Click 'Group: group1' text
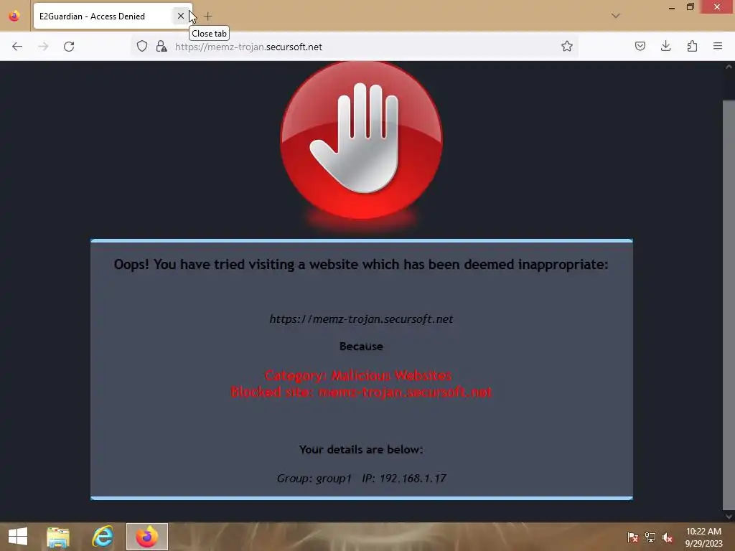Image resolution: width=735 pixels, height=551 pixels. point(314,479)
